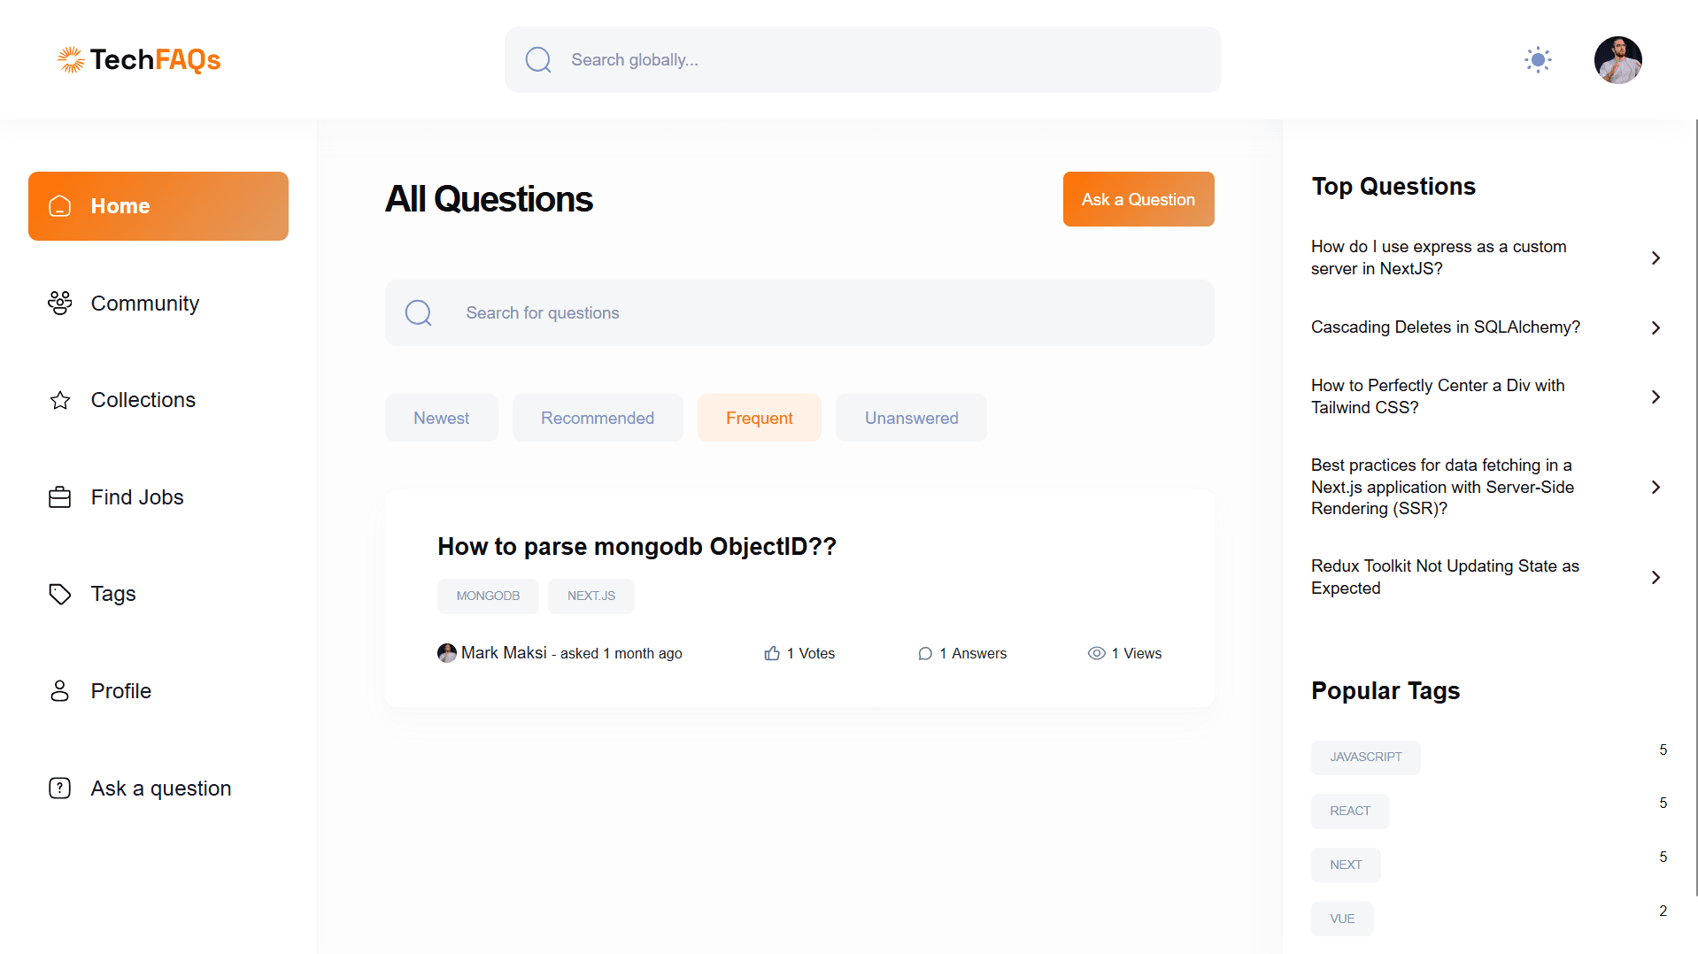The height and width of the screenshot is (954, 1698).
Task: Click the TechFAQs sunburst logo icon
Action: coord(71,59)
